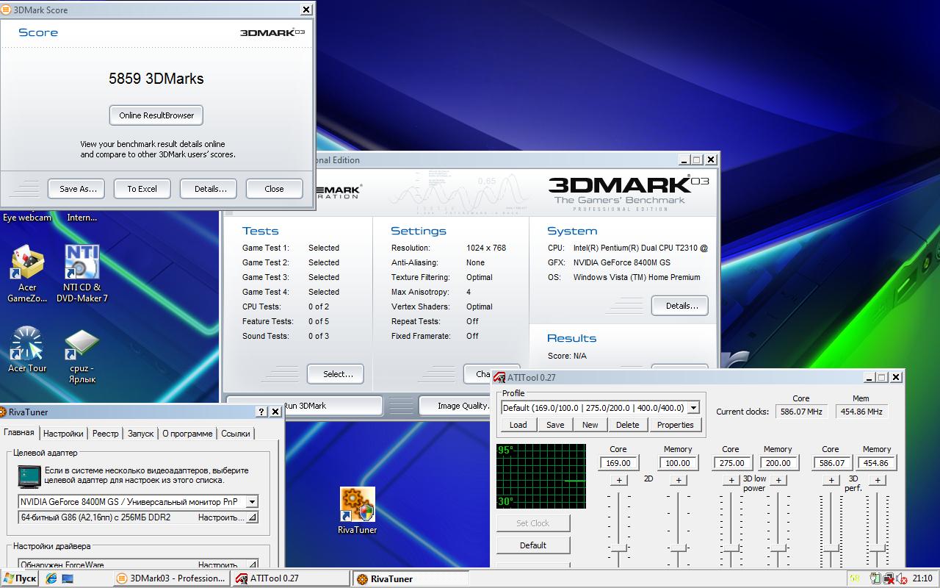Click the 2D Memory 100.00 field
The height and width of the screenshot is (588, 940).
678,463
